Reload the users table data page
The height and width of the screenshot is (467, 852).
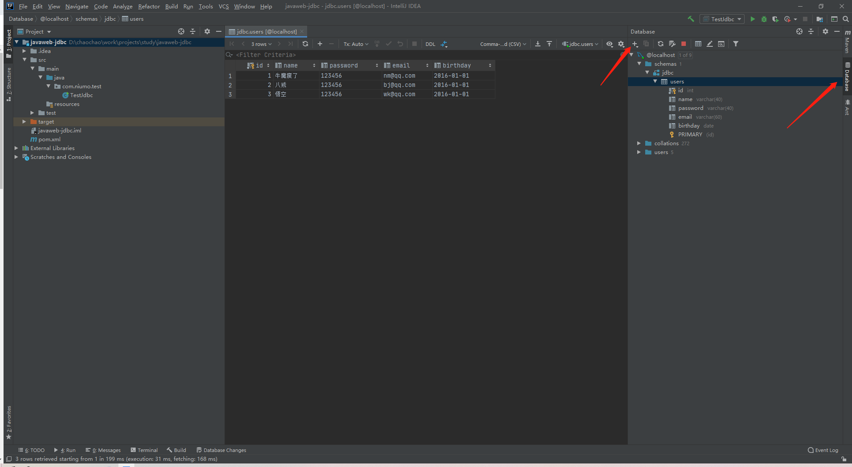(305, 44)
